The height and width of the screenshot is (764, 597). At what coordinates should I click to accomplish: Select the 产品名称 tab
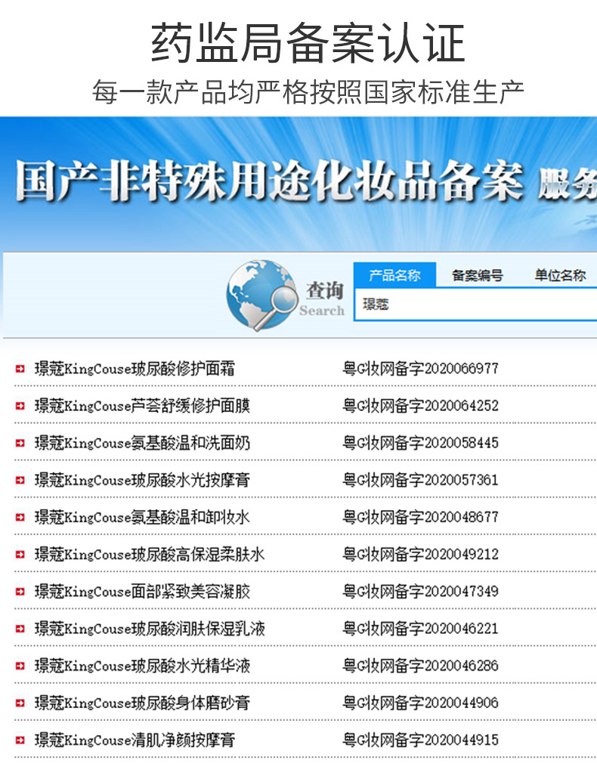click(x=394, y=276)
